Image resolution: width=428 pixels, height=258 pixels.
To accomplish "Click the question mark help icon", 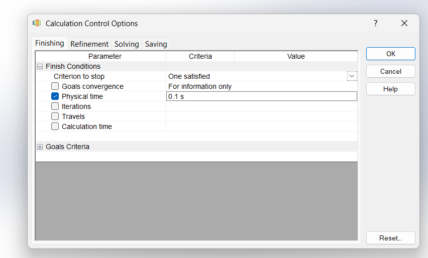I will pos(376,23).
